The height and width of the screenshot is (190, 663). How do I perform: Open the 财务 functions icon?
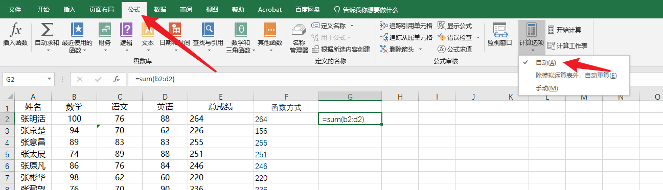pyautogui.click(x=105, y=29)
